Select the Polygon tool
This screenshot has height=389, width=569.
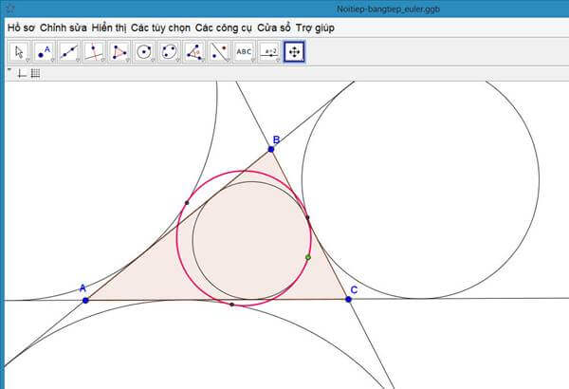119,52
